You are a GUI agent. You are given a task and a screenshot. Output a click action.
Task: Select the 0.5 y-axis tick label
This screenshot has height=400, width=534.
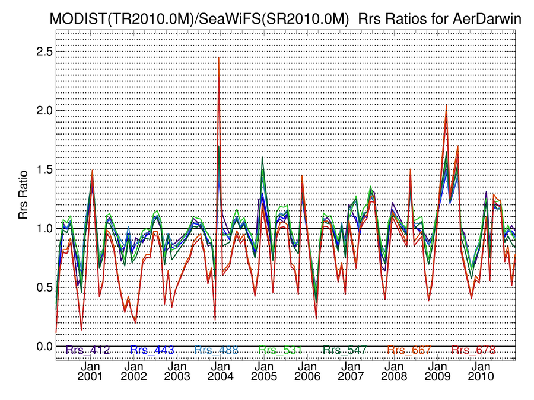tap(44, 287)
